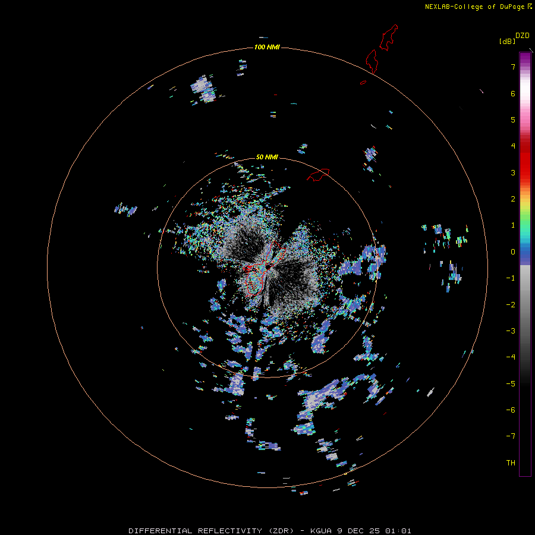535x535 pixels.
Task: Click the TH label on the color scale
Action: coord(511,463)
